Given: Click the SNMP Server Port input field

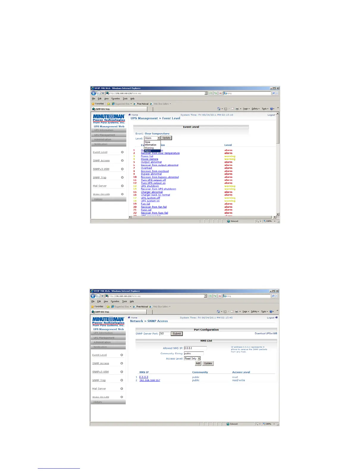Looking at the screenshot, I should [x=164, y=334].
